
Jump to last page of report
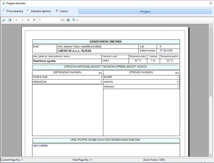coord(34,20)
